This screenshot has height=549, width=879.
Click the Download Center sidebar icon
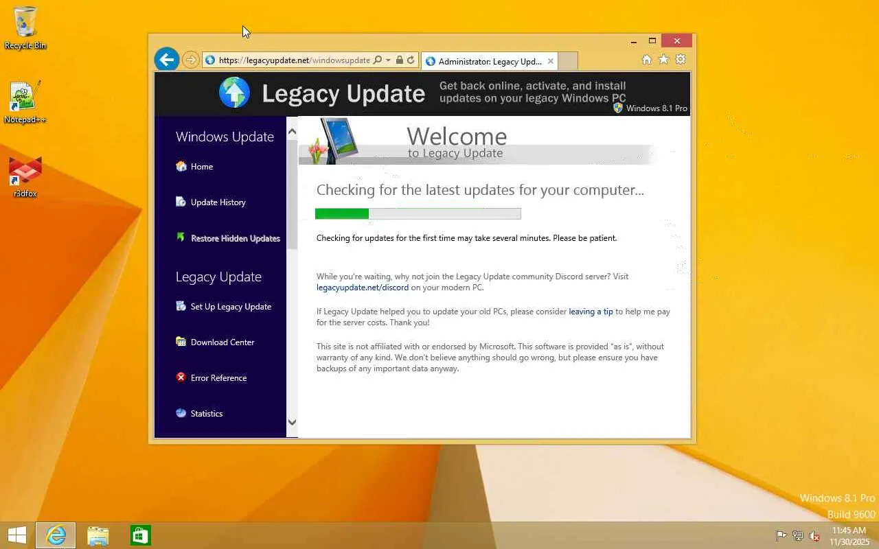pos(181,342)
